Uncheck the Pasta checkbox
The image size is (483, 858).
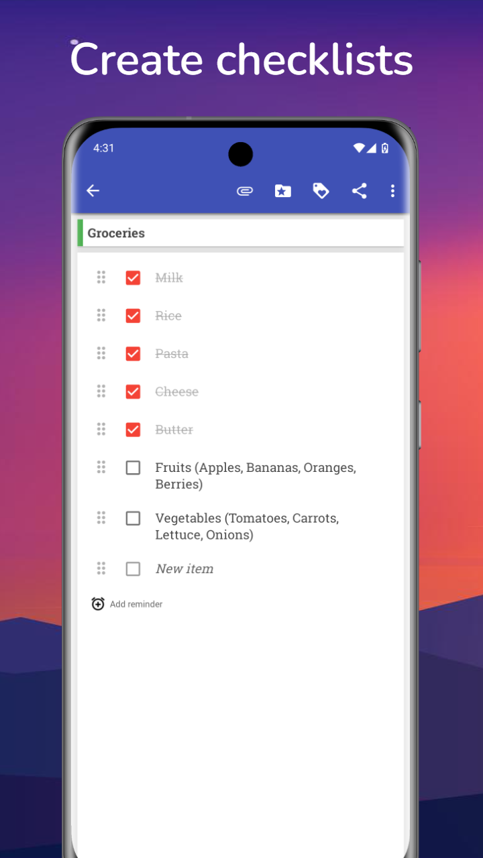click(133, 353)
